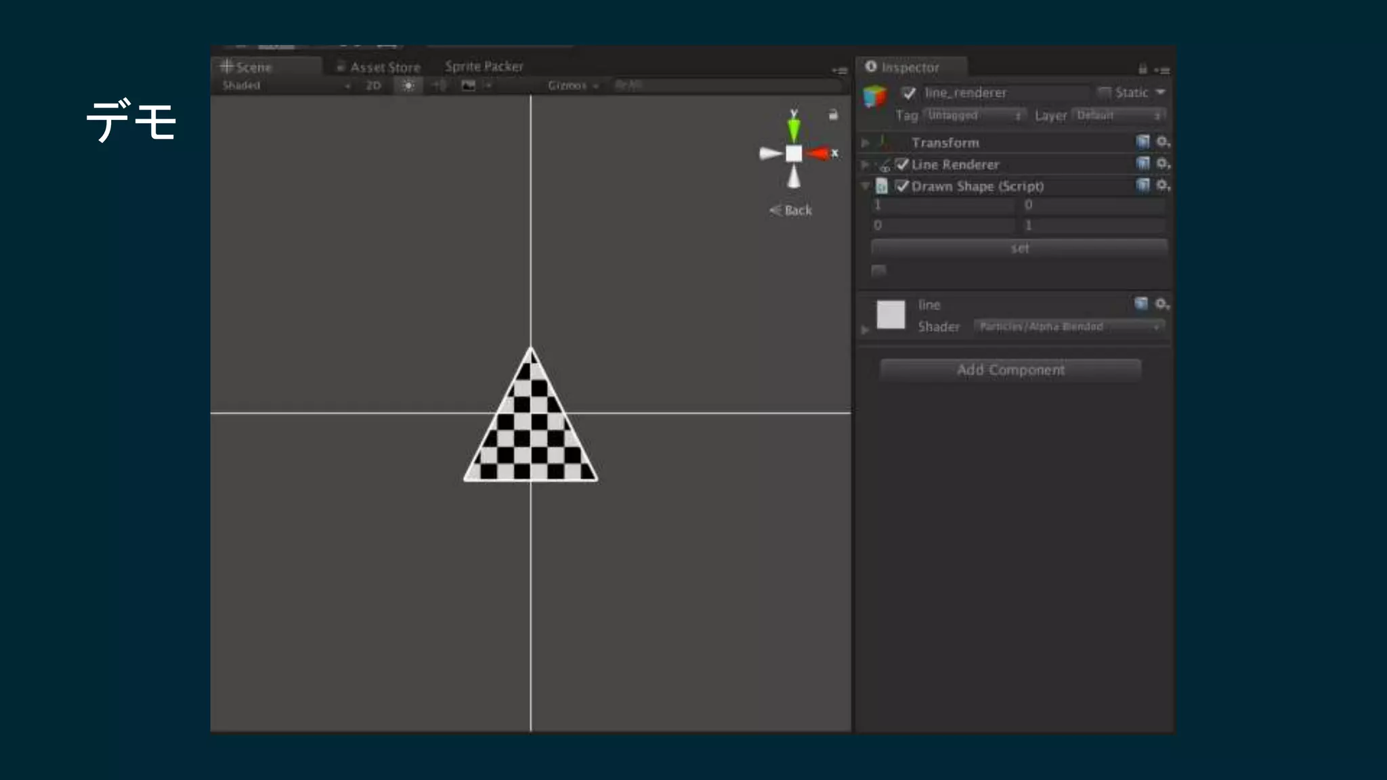The image size is (1387, 780).
Task: Lock the Inspector panel
Action: 1143,68
